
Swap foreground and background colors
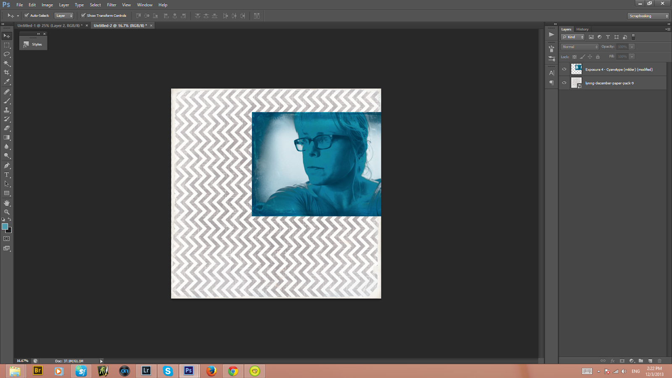(x=10, y=219)
